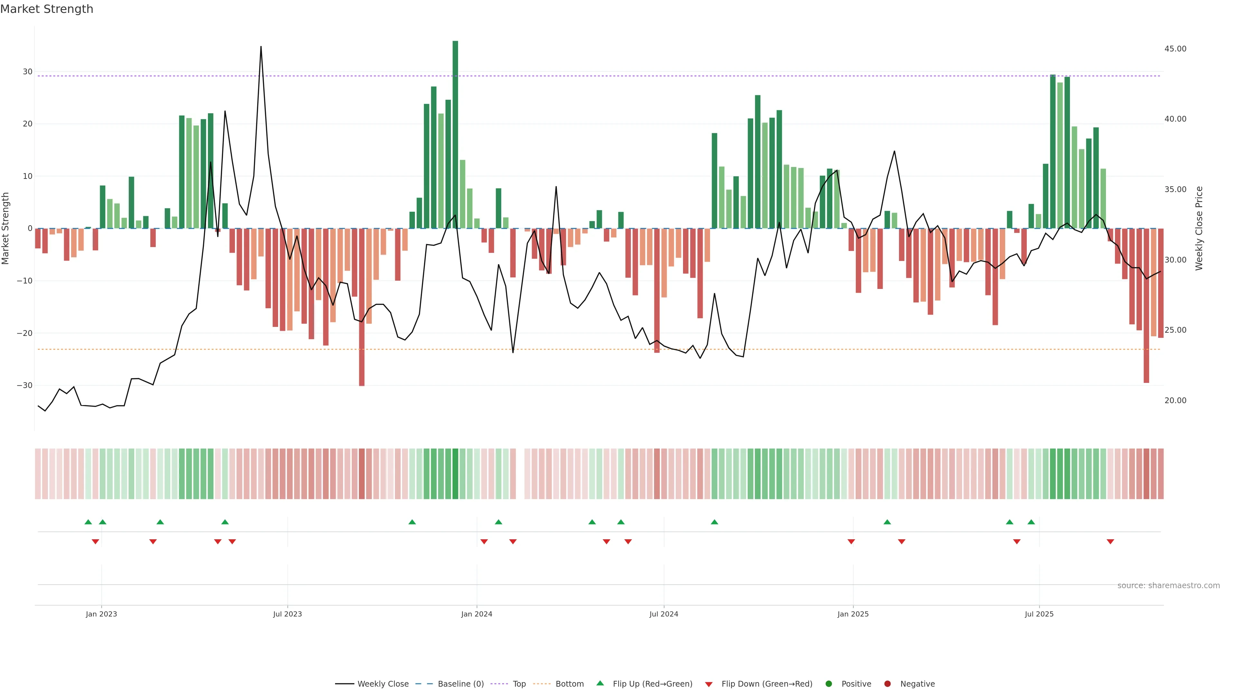The image size is (1236, 695).
Task: Toggle the Baseline (0) legend item
Action: 460,684
